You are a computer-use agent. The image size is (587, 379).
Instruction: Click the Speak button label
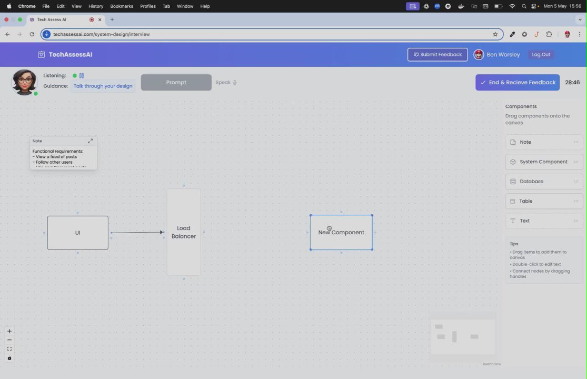223,82
